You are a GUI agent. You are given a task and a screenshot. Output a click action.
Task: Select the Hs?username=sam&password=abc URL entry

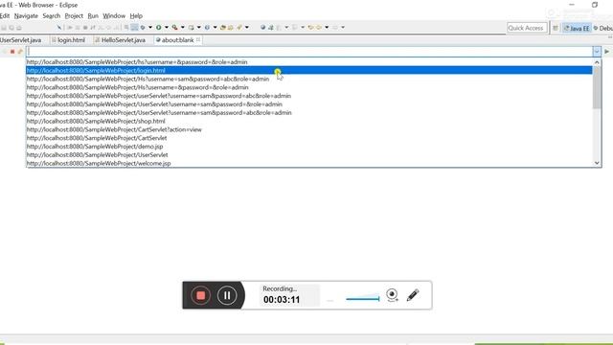point(309,79)
